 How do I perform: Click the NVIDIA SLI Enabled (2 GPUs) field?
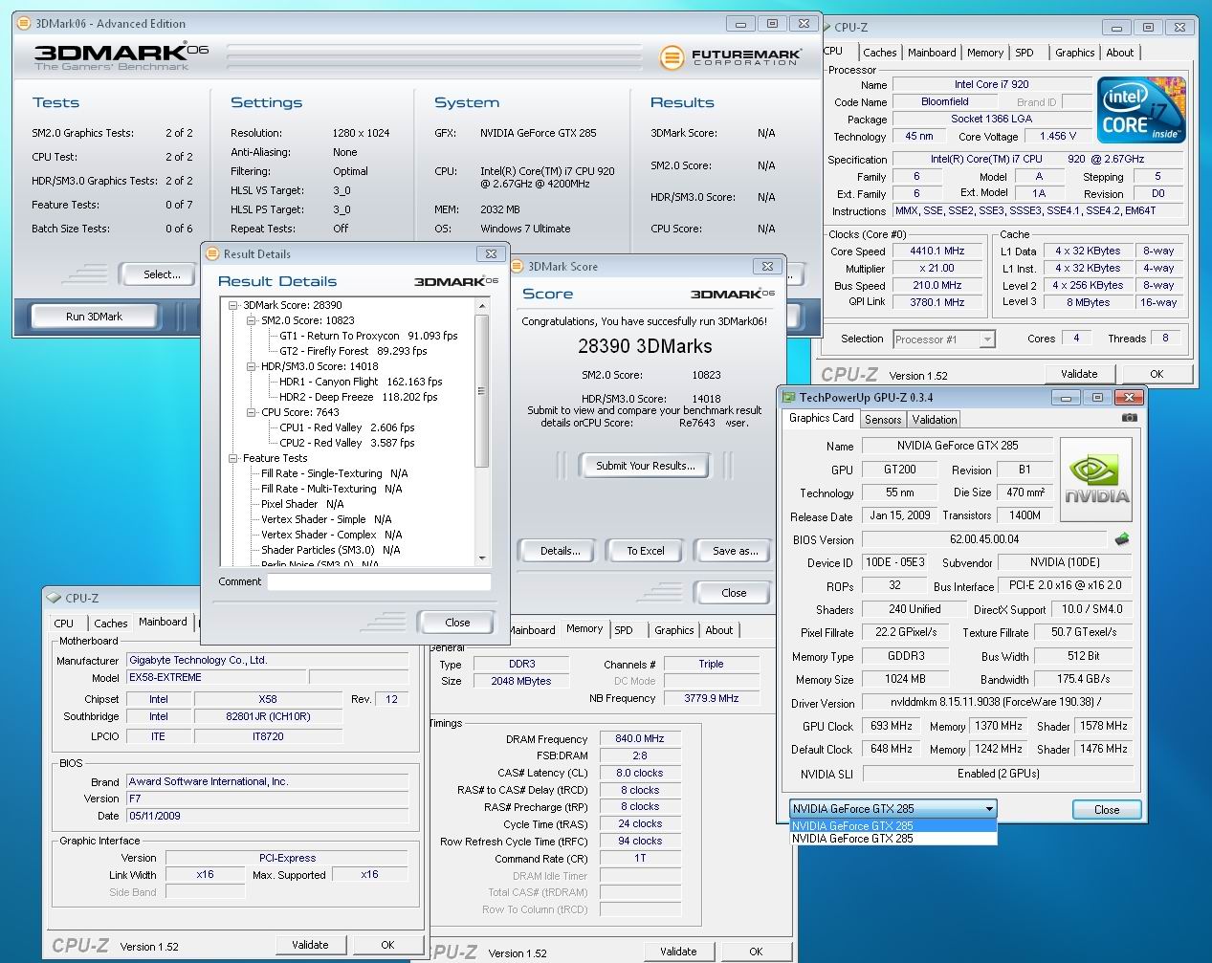click(x=998, y=774)
